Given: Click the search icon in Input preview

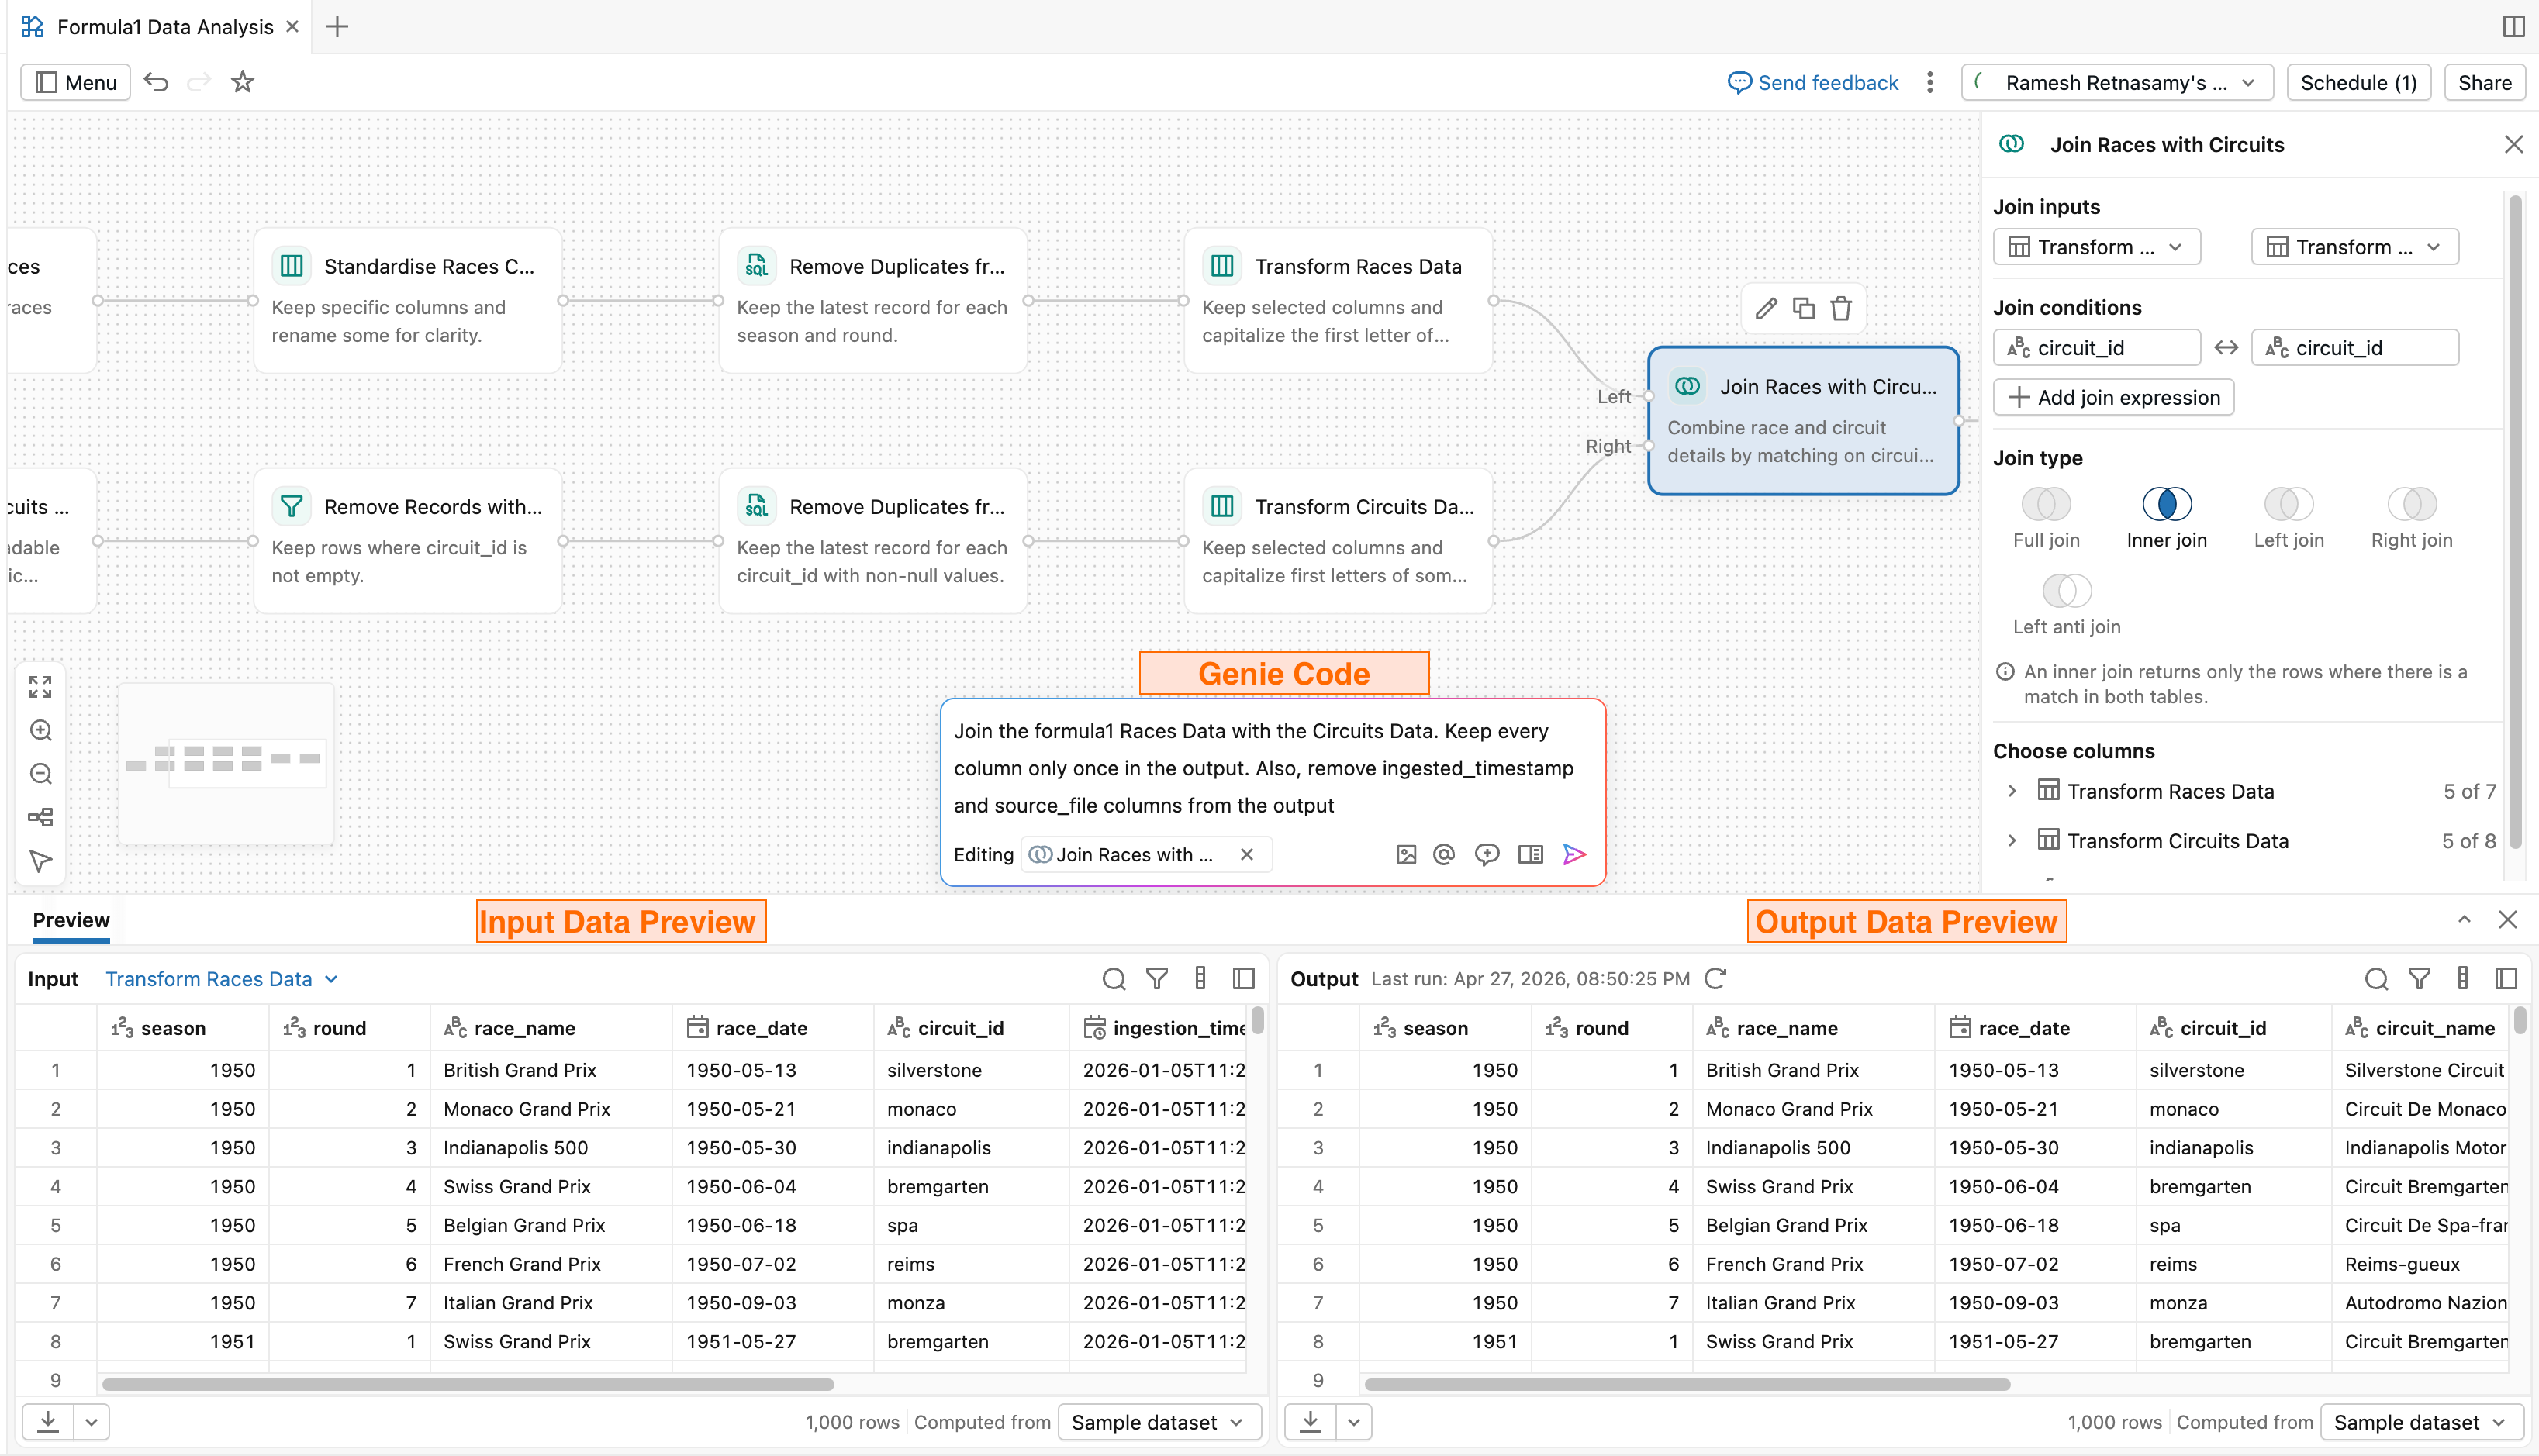Looking at the screenshot, I should pos(1113,979).
